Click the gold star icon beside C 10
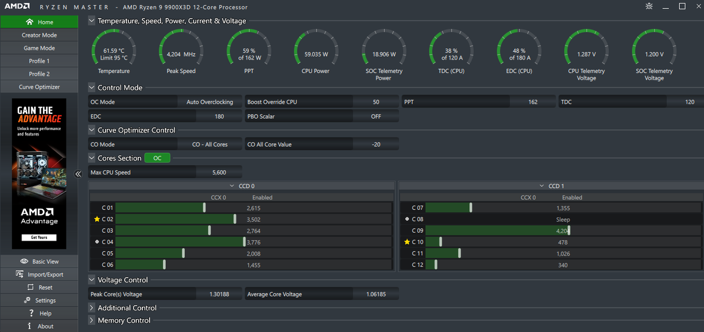The height and width of the screenshot is (332, 704). 407,242
